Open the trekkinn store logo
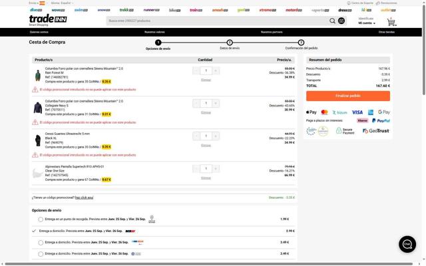This screenshot has height=266, width=426. (126, 10)
